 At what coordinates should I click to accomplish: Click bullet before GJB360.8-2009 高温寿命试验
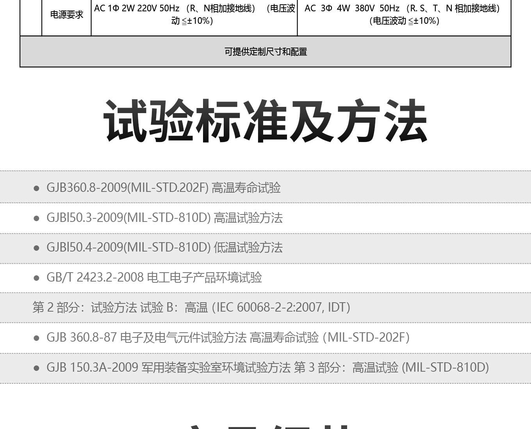(x=37, y=188)
